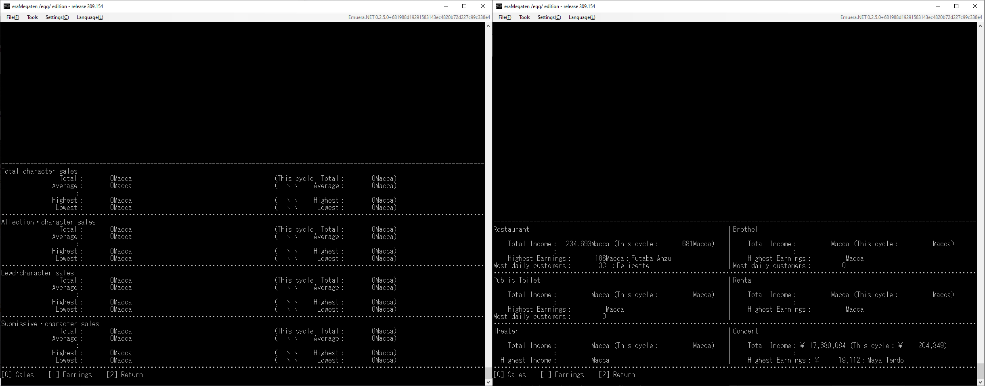Screen dimensions: 985x386
Task: Click 'Concert' section heading
Action: (x=745, y=331)
